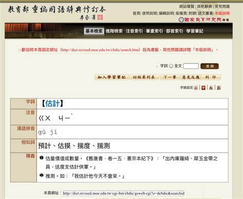Click the 查詢 search button
The height and width of the screenshot is (199, 243).
[x=210, y=66]
